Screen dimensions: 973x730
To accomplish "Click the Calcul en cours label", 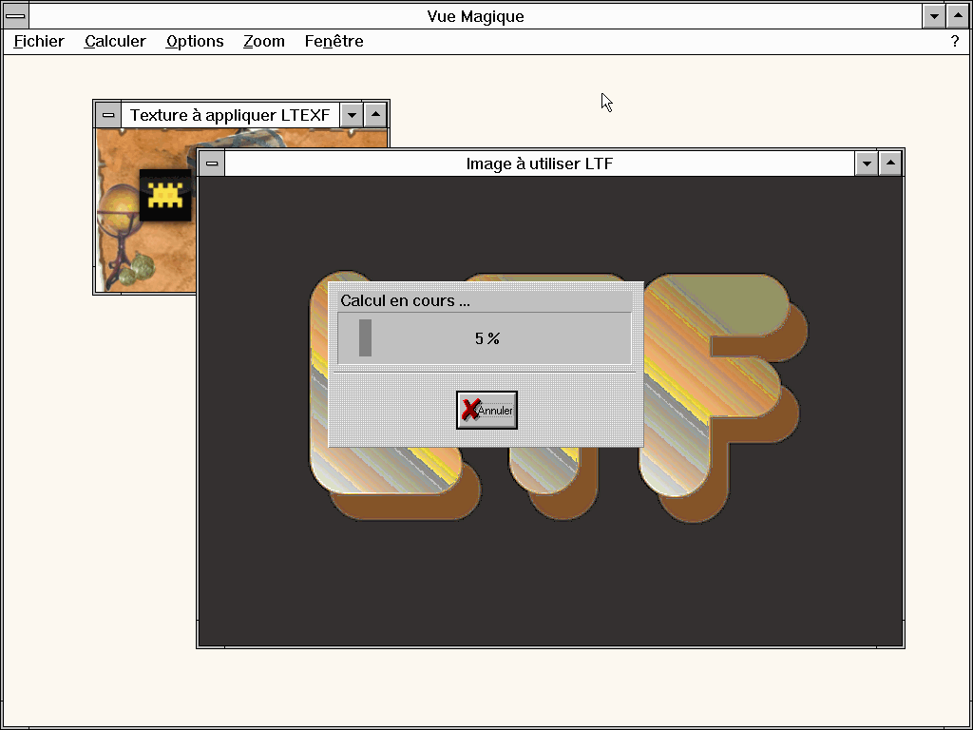I will pos(405,301).
